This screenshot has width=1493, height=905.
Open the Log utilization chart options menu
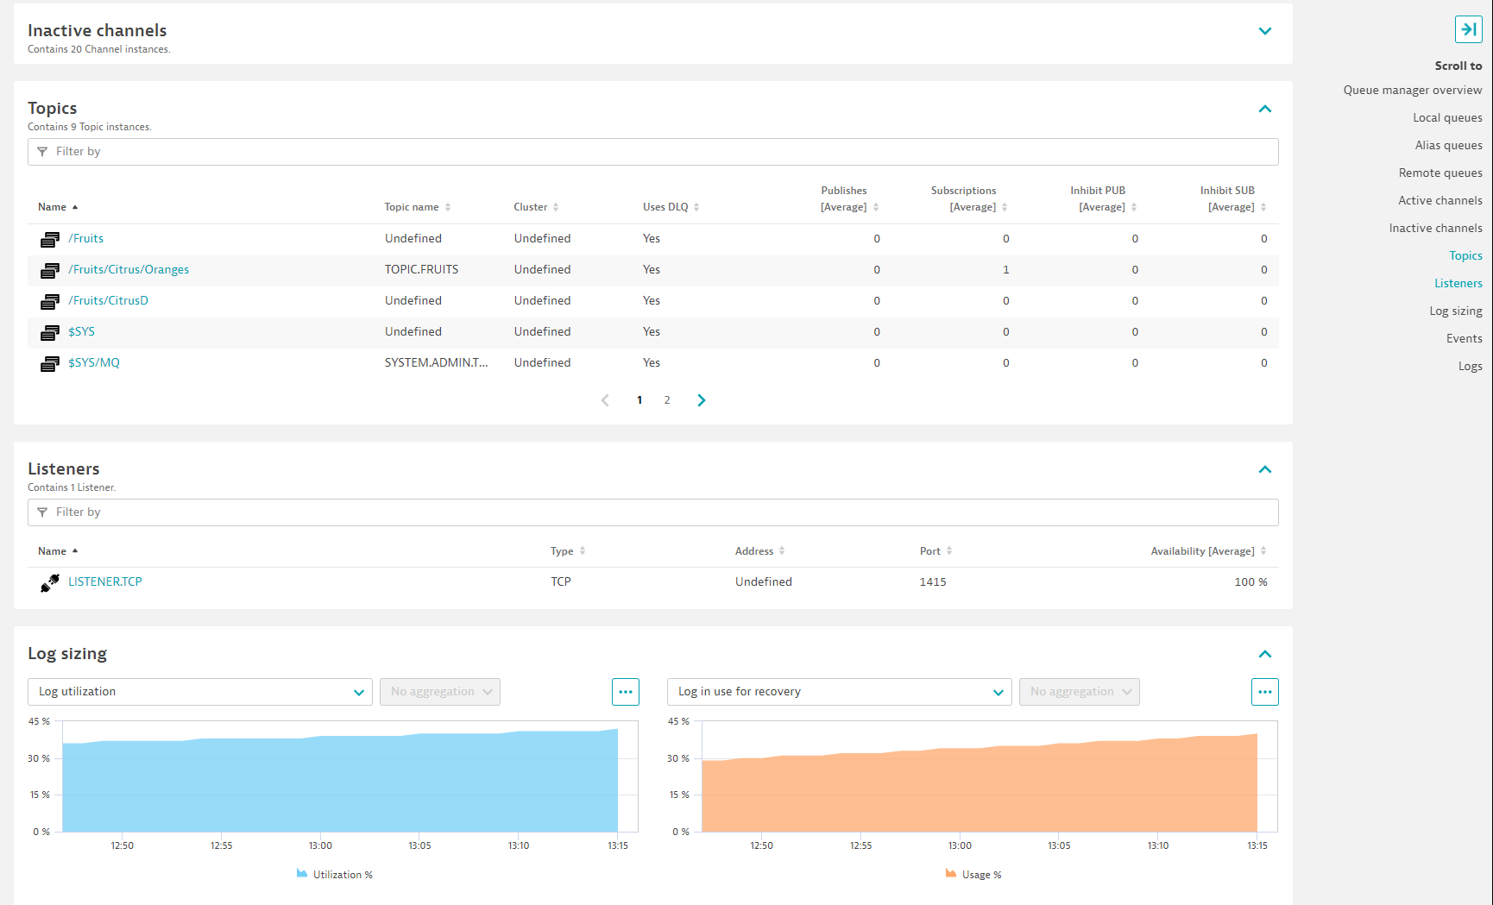pyautogui.click(x=625, y=692)
